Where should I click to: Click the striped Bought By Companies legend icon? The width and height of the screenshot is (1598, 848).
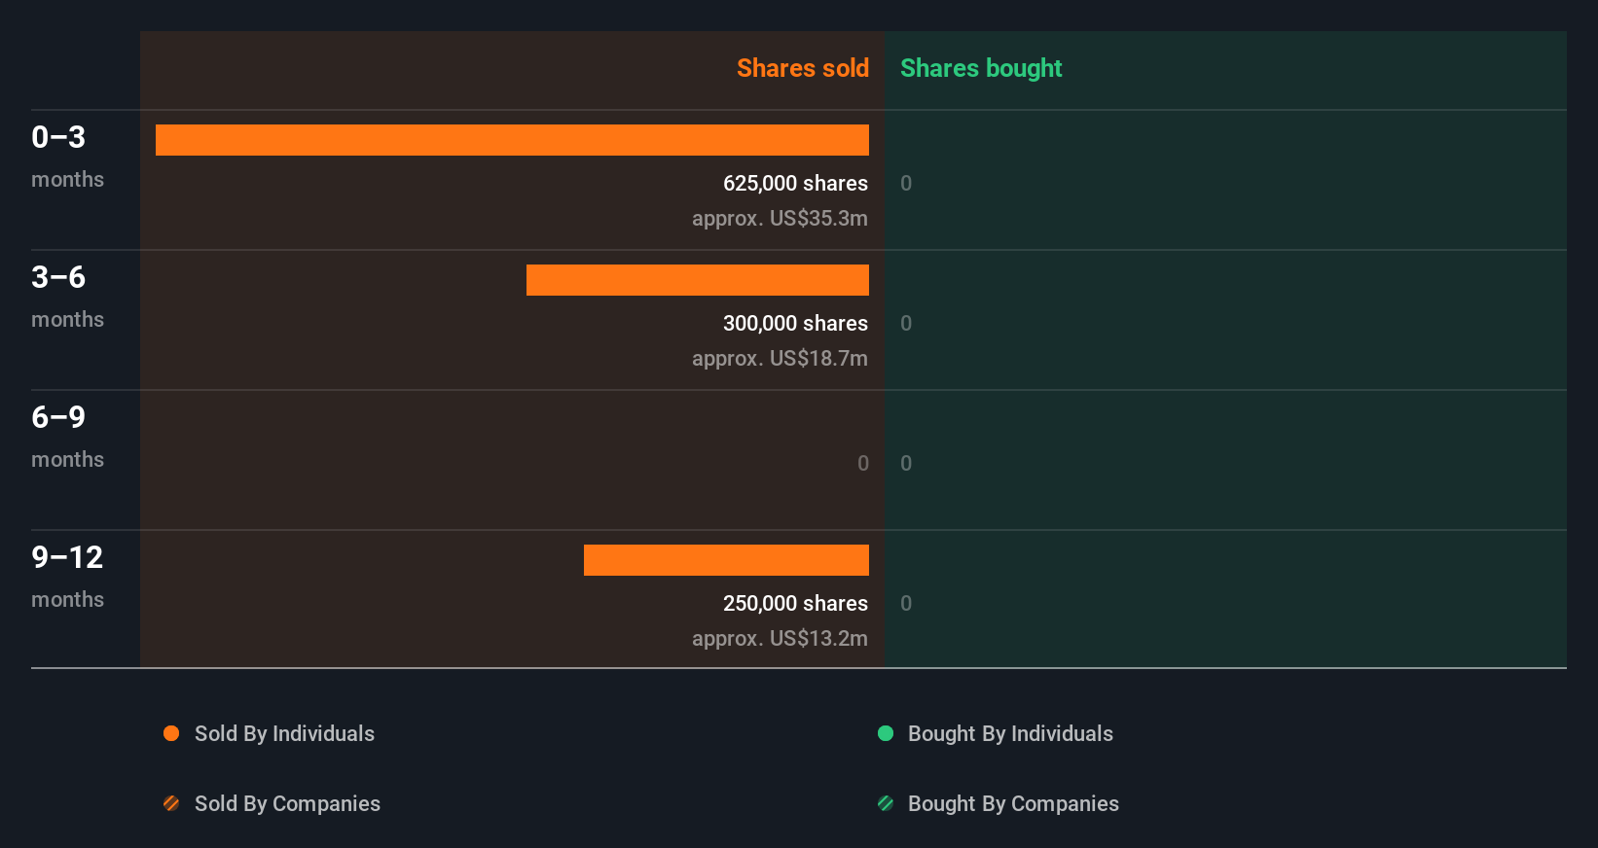pos(886,803)
